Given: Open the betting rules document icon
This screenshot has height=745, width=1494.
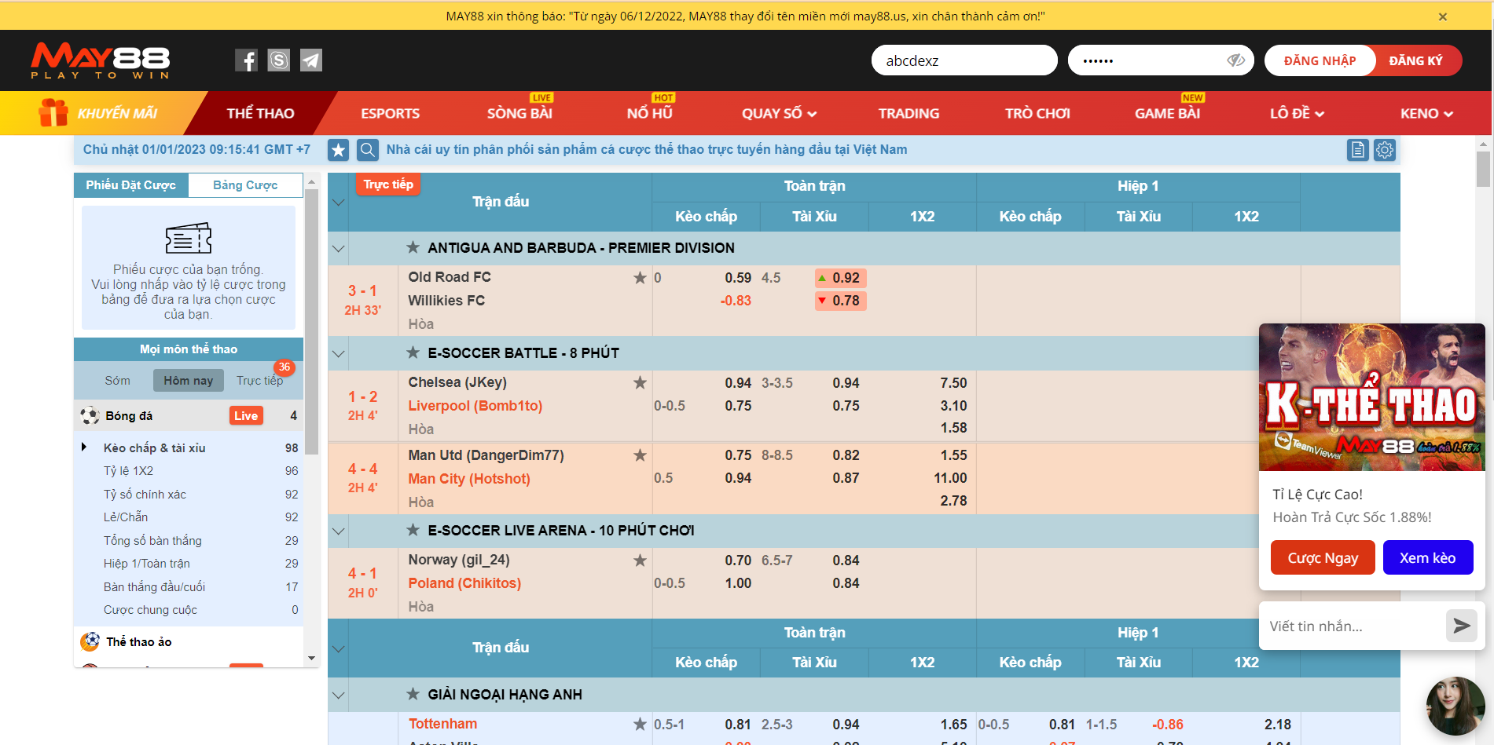Looking at the screenshot, I should click(x=1357, y=150).
